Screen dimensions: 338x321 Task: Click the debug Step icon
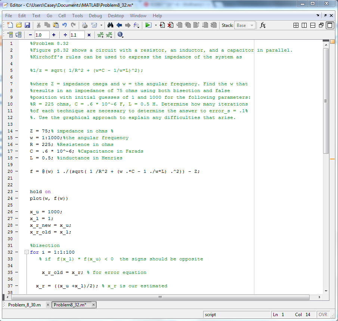(179, 25)
